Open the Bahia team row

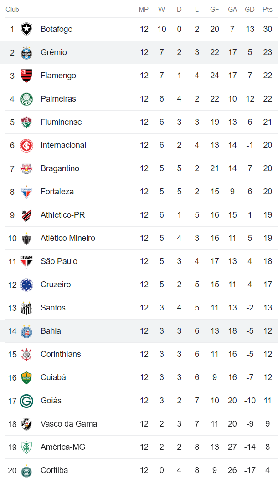[50, 330]
